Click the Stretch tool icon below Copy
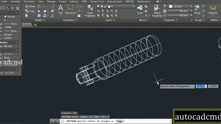Screen dimensions: 221x124 [x=27, y=15]
